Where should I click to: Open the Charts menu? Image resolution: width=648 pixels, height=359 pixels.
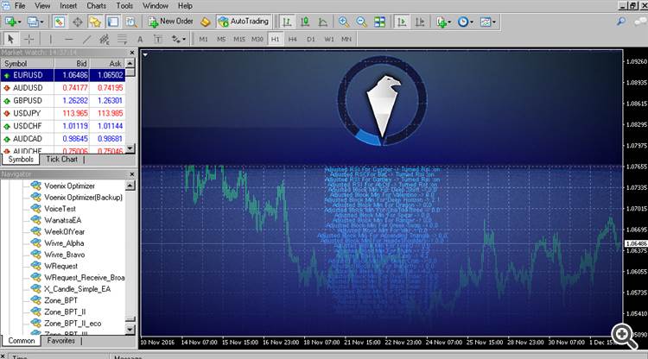click(96, 6)
